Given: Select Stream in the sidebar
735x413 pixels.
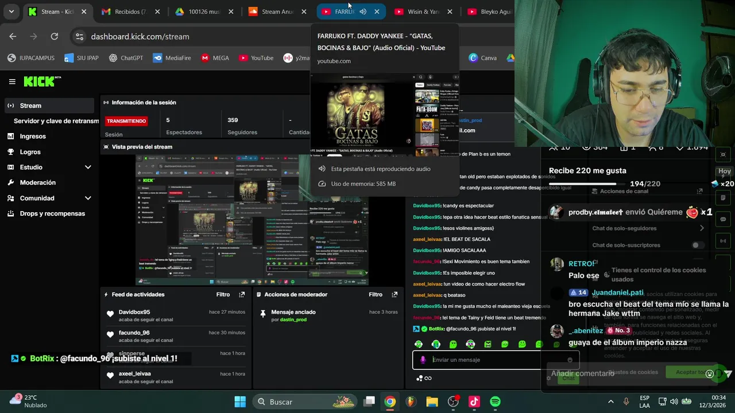Looking at the screenshot, I should click(48, 106).
